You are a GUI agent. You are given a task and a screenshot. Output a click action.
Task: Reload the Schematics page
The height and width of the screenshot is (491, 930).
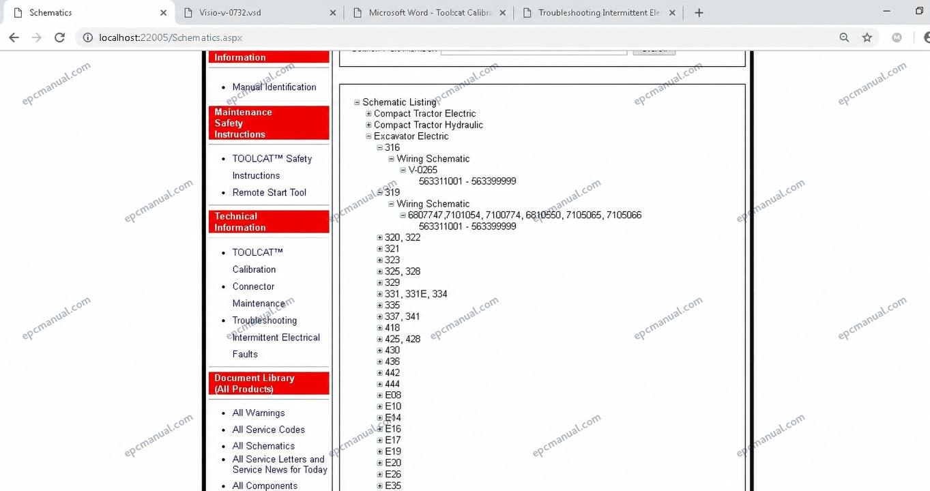[59, 38]
